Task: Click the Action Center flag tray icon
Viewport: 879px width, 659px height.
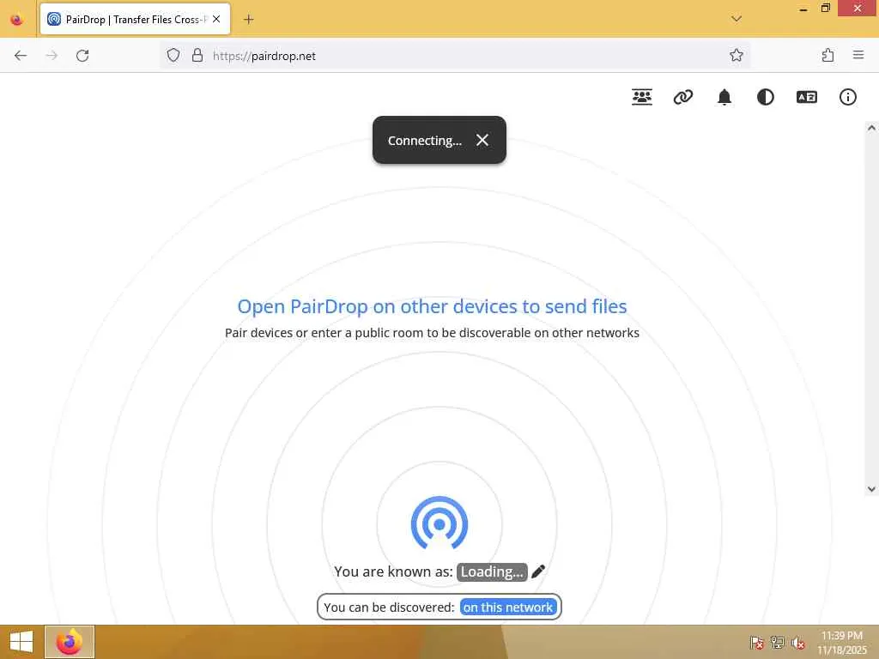Action: point(756,643)
